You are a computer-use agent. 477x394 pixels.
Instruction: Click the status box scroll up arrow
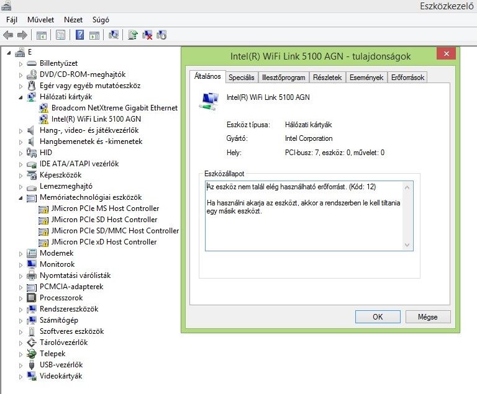pyautogui.click(x=407, y=187)
